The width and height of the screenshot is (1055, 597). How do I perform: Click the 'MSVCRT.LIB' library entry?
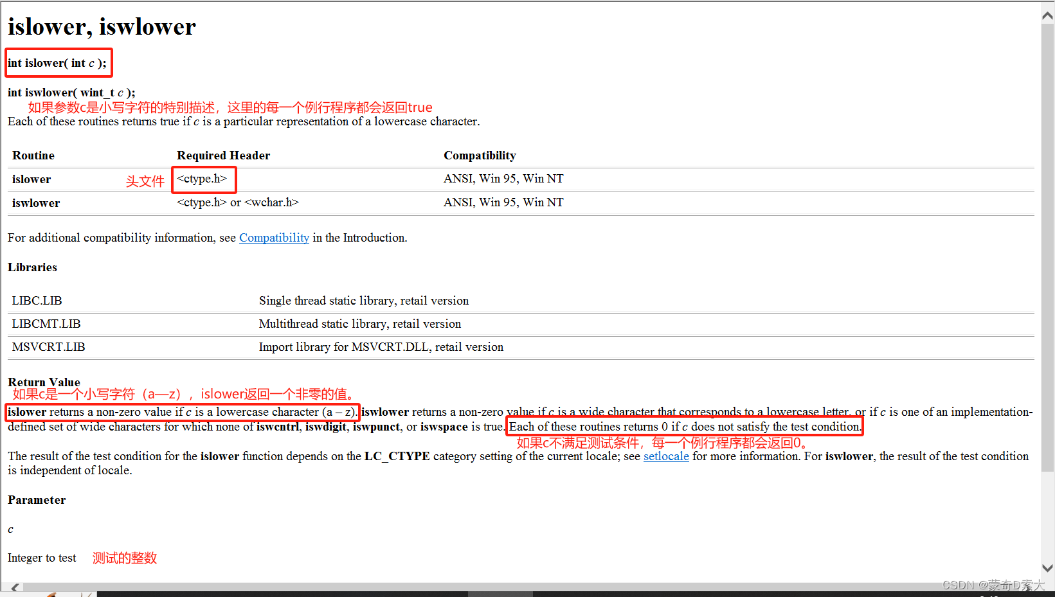(48, 347)
